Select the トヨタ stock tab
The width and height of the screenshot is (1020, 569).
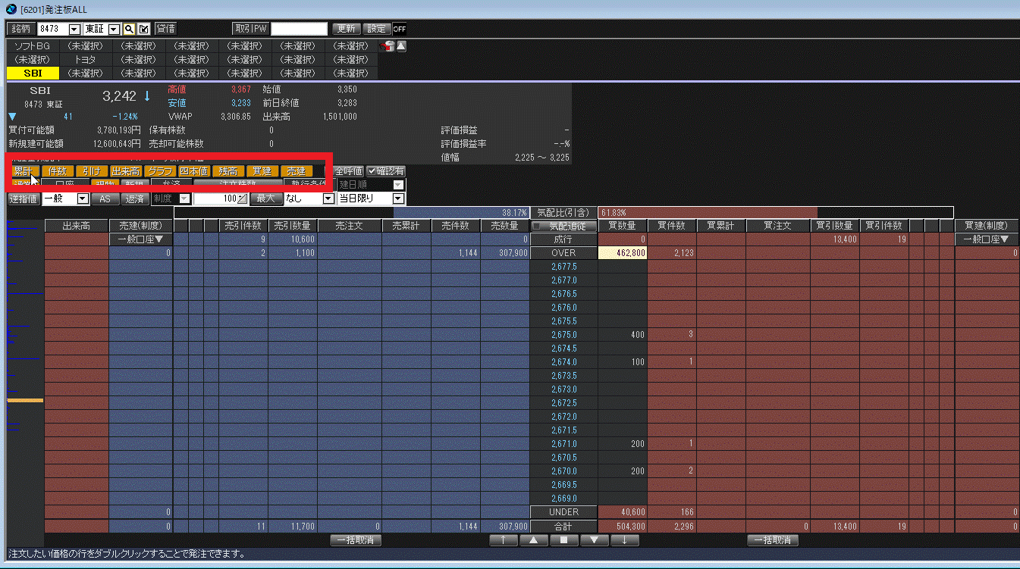tap(85, 60)
